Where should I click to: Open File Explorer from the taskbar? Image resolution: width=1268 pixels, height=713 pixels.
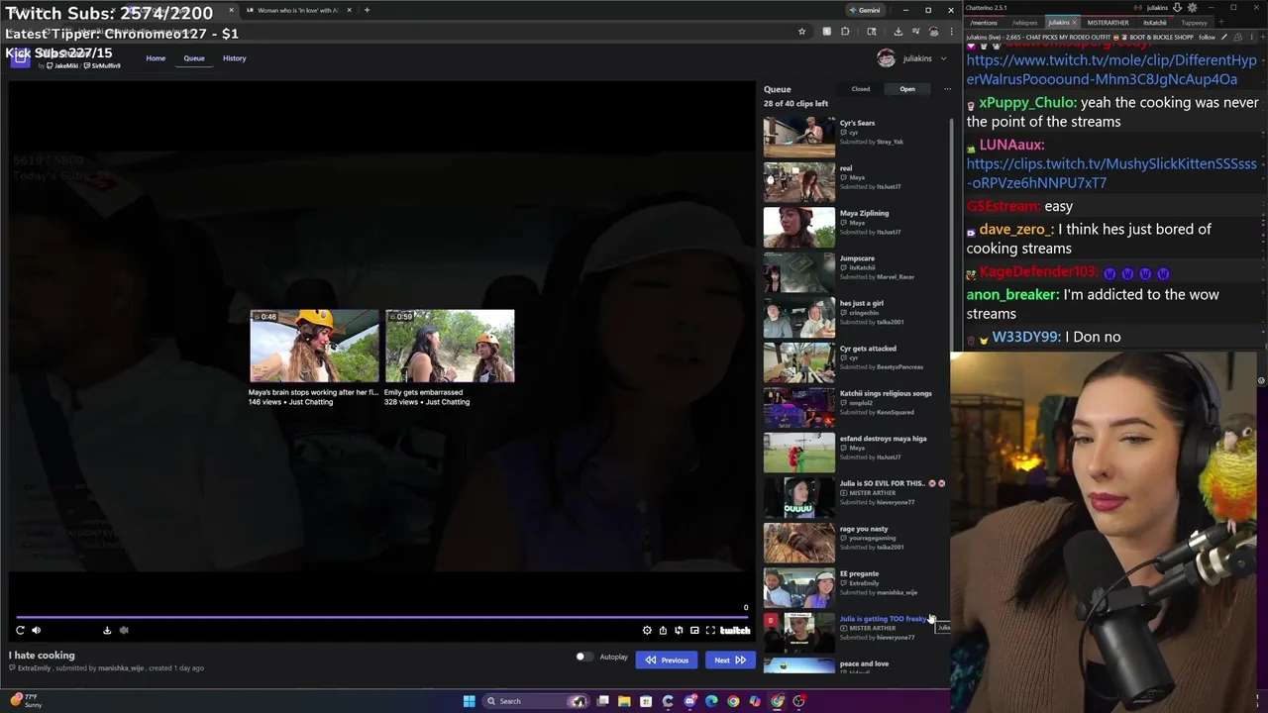(x=624, y=701)
